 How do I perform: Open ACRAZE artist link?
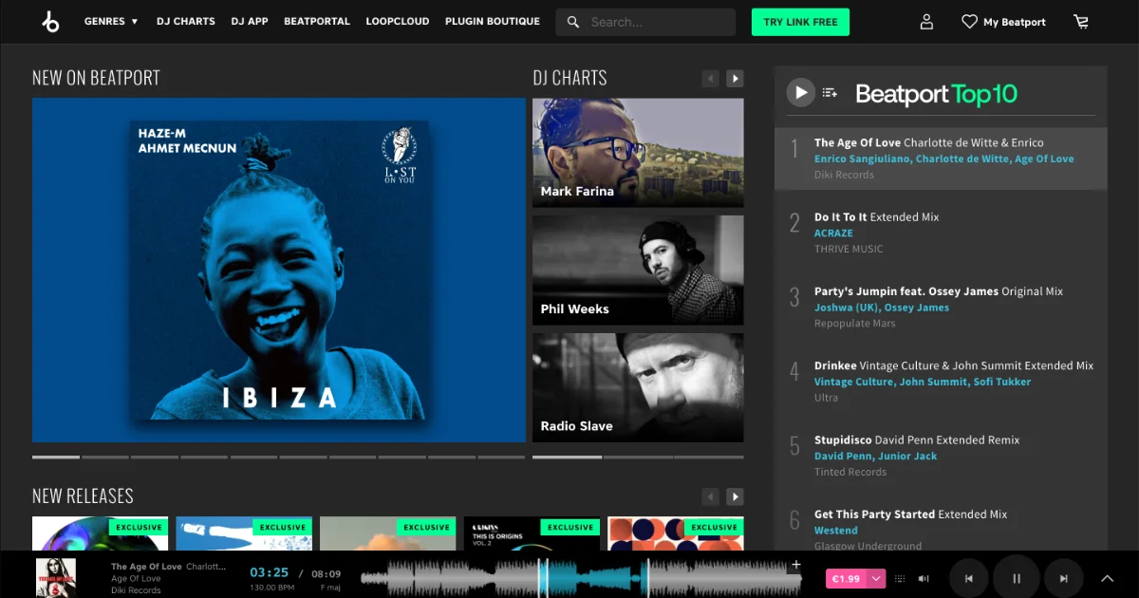833,233
